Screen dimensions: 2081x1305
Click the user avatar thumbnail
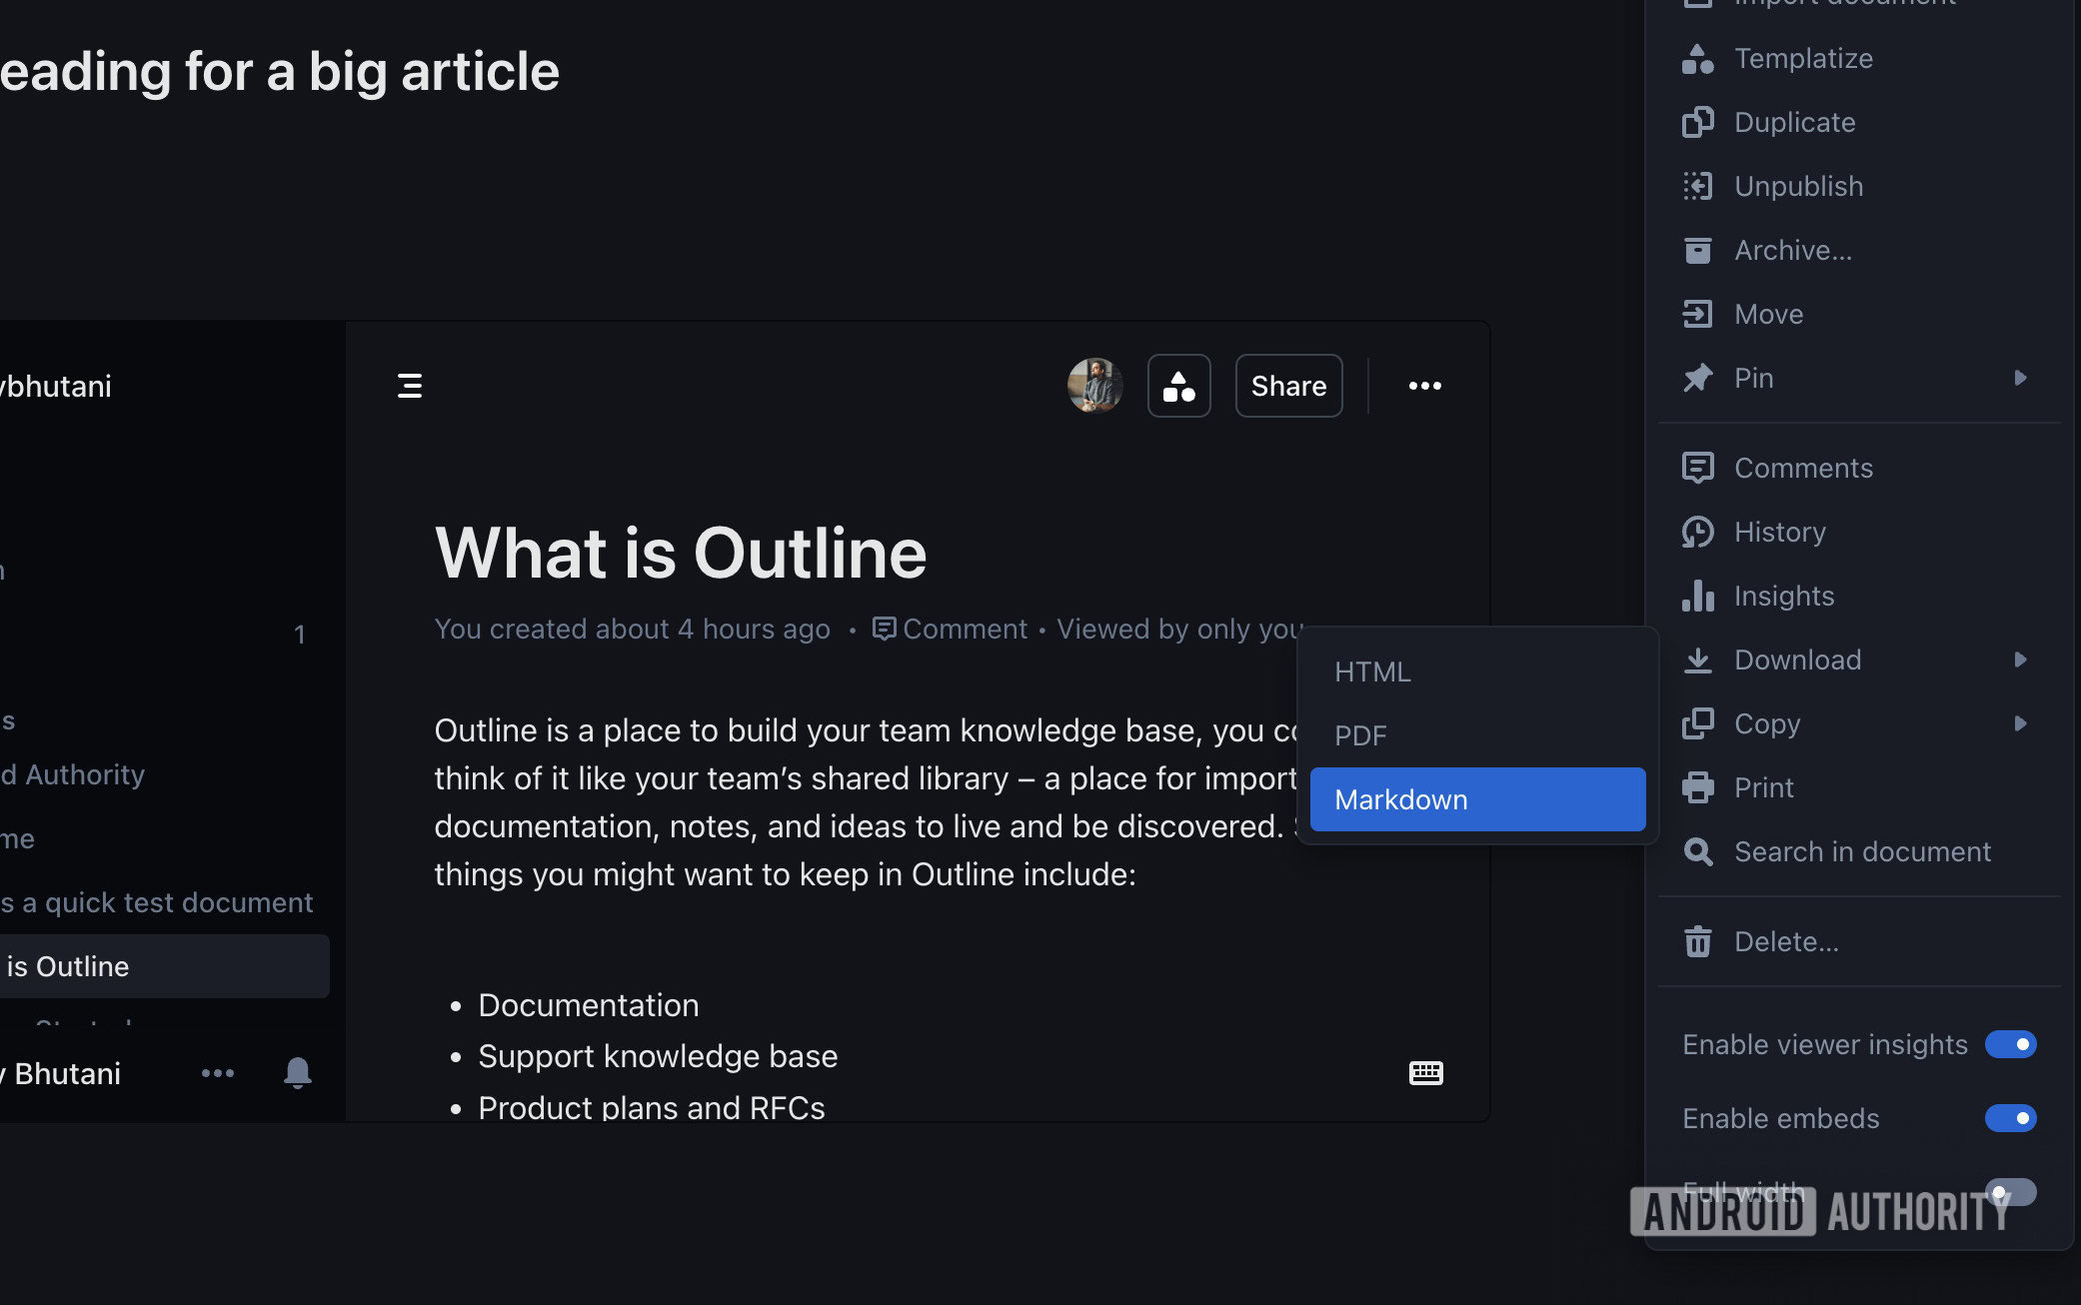pyautogui.click(x=1094, y=386)
